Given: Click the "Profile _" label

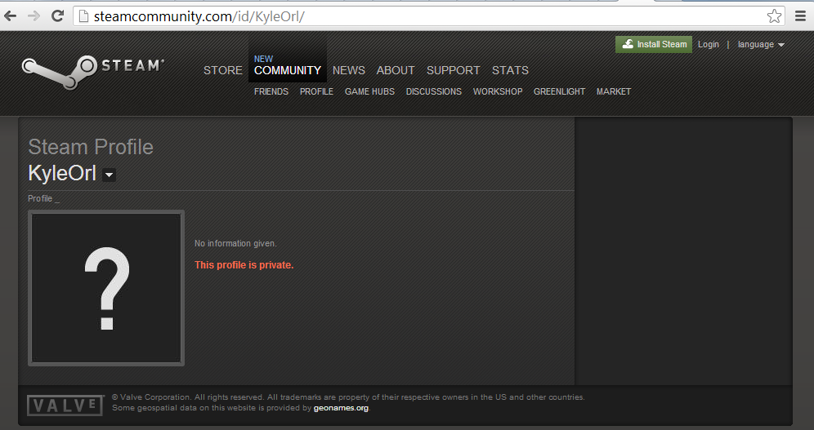Looking at the screenshot, I should coord(43,199).
